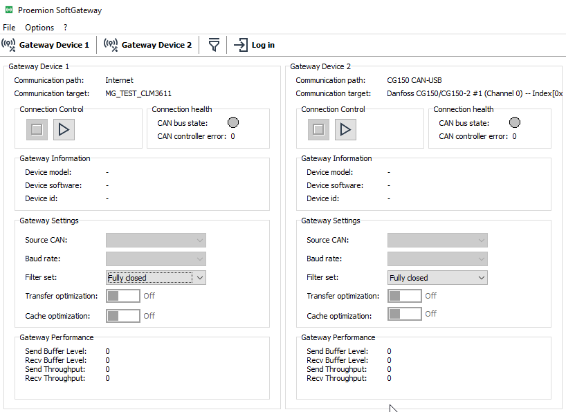
Task: Toggle Cache optimization on Gateway Device 2
Action: tap(404, 313)
